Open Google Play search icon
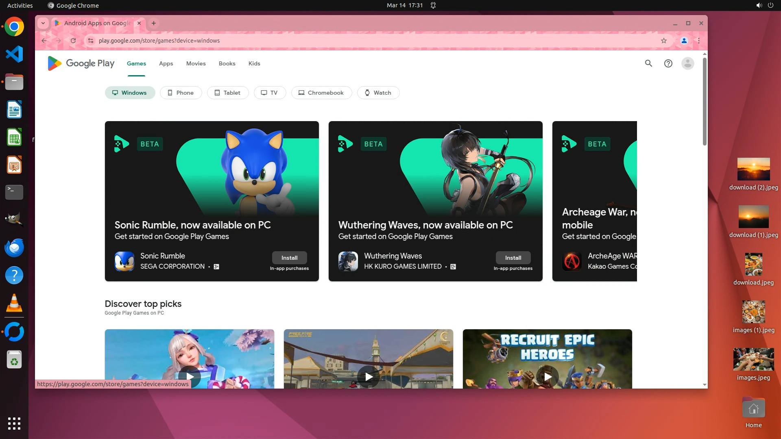Viewport: 781px width, 439px height. pyautogui.click(x=648, y=63)
